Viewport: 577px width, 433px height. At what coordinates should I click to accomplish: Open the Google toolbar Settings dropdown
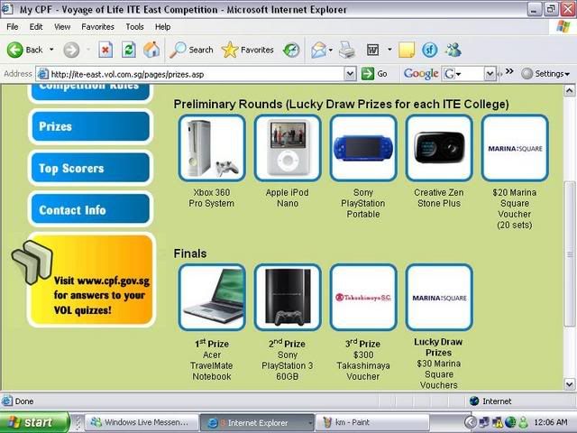click(x=545, y=74)
